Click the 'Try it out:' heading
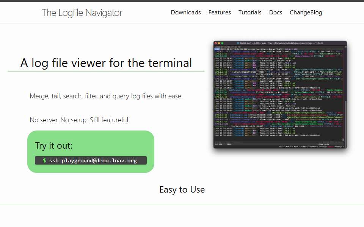 (x=53, y=146)
